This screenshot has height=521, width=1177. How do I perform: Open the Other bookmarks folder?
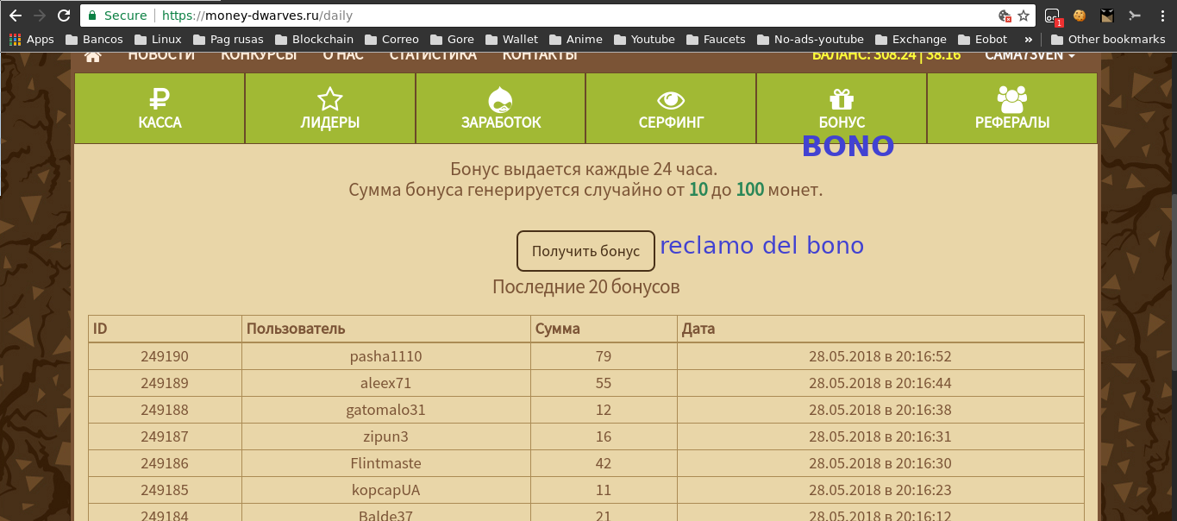[x=1107, y=39]
